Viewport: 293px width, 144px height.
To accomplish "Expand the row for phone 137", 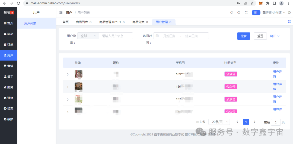I will [x=68, y=100].
